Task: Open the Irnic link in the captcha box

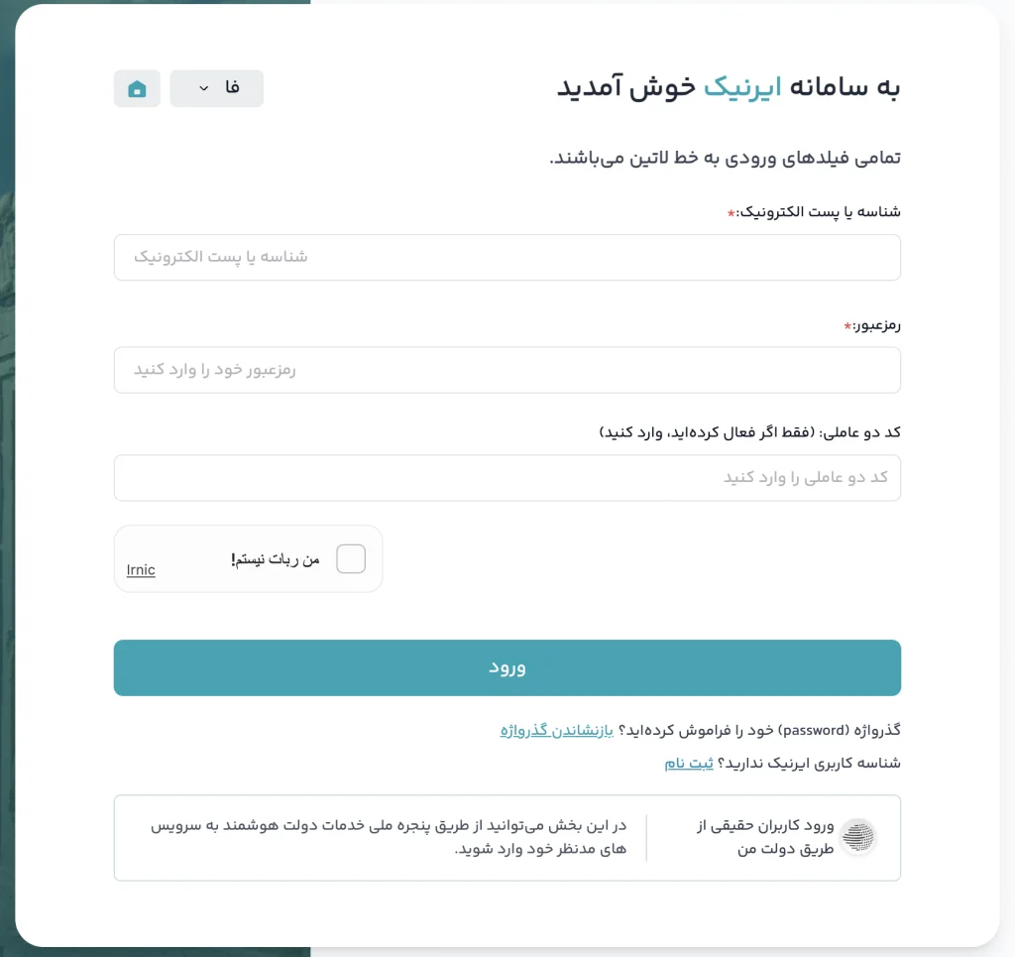Action: [141, 570]
